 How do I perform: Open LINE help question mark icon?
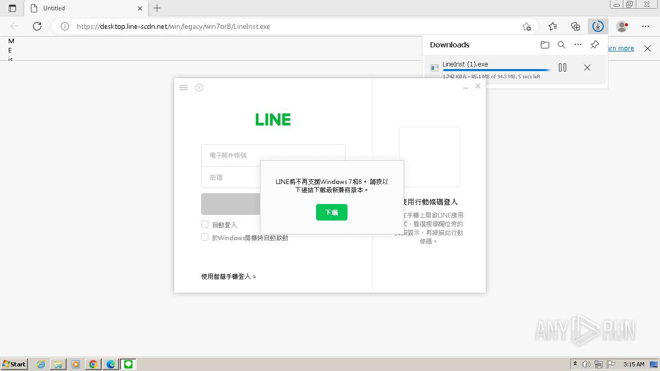pyautogui.click(x=199, y=88)
